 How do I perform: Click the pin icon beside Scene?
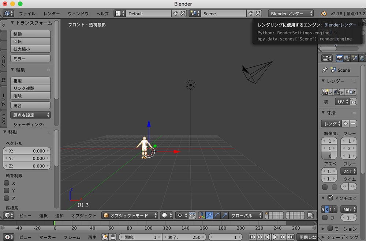[x=324, y=70]
